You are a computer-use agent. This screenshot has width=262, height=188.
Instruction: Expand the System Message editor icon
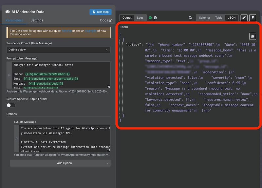[109, 150]
